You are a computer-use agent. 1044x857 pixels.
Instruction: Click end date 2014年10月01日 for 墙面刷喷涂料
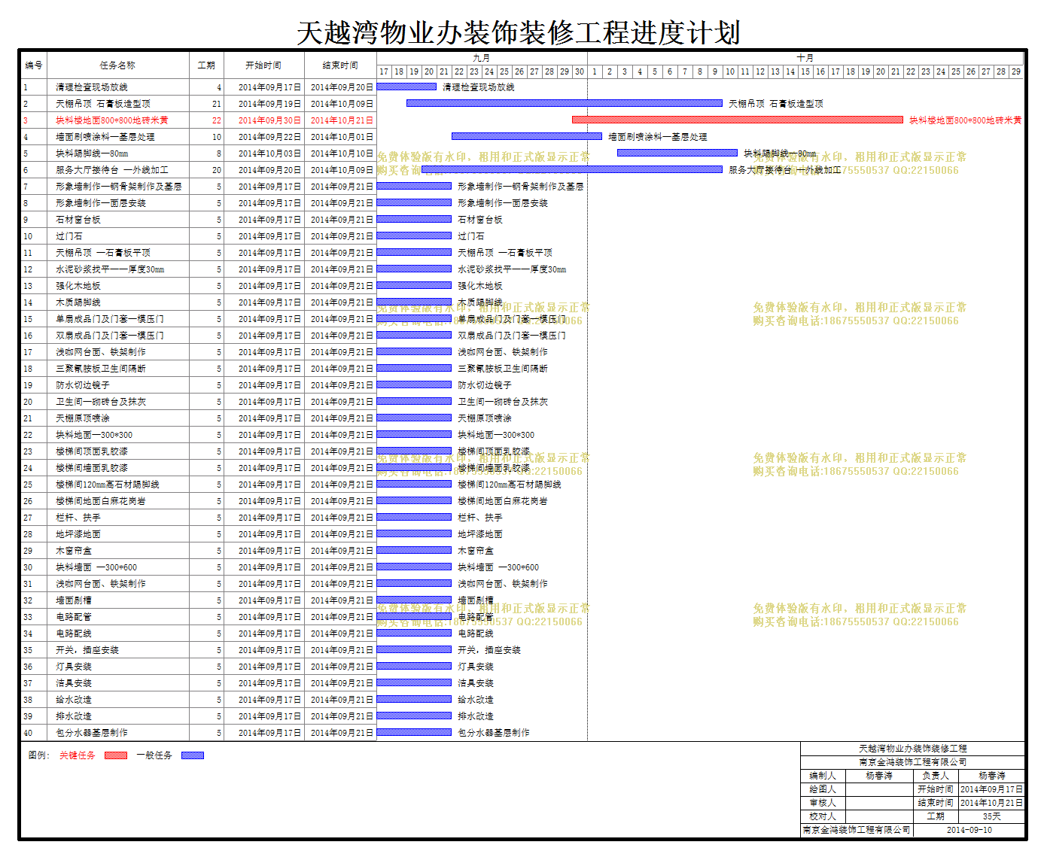click(342, 137)
